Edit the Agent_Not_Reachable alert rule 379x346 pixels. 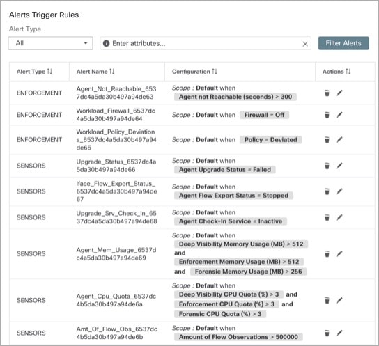(339, 93)
